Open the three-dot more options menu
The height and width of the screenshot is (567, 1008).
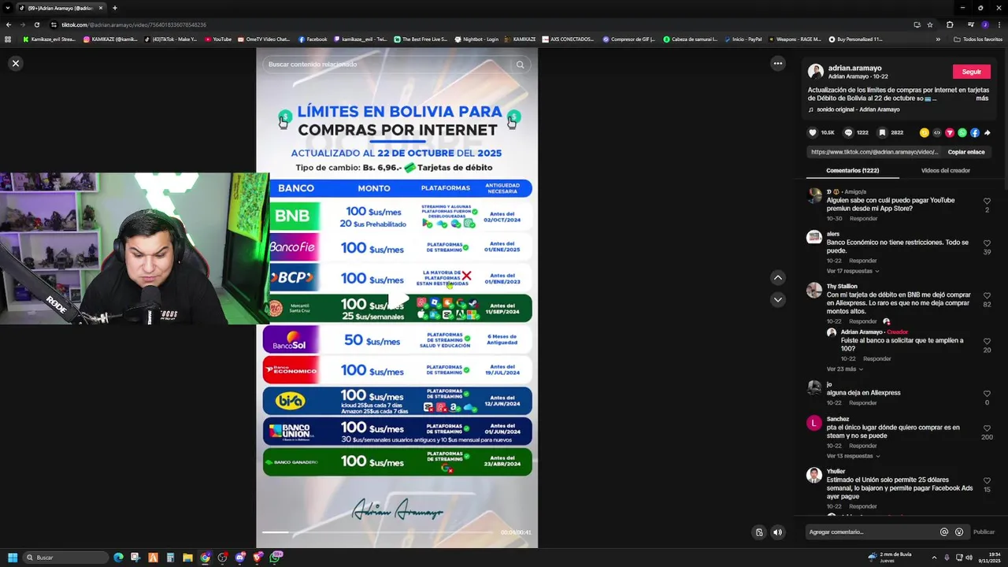(x=778, y=64)
